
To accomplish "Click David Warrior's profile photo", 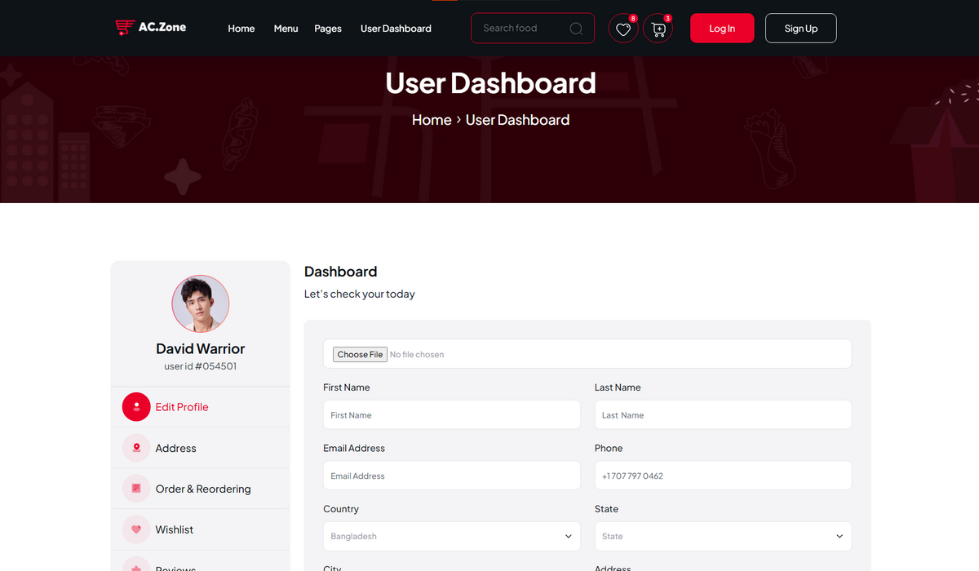I will (x=201, y=303).
